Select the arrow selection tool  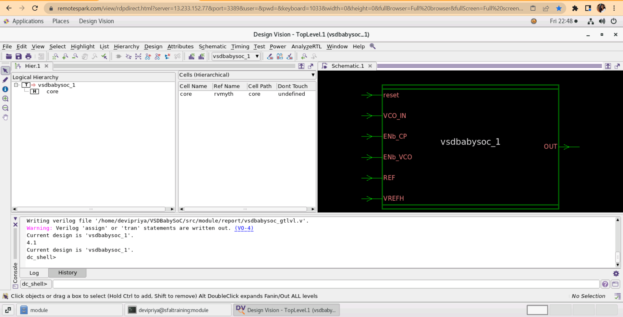[5, 70]
